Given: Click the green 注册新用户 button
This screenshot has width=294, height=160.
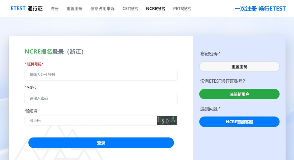Looking at the screenshot, I should click(239, 94).
